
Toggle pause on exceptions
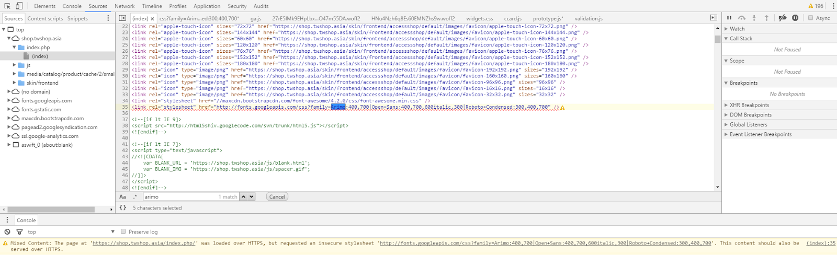coord(795,18)
